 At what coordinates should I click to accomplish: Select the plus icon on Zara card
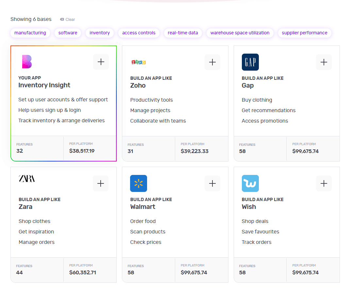101,183
